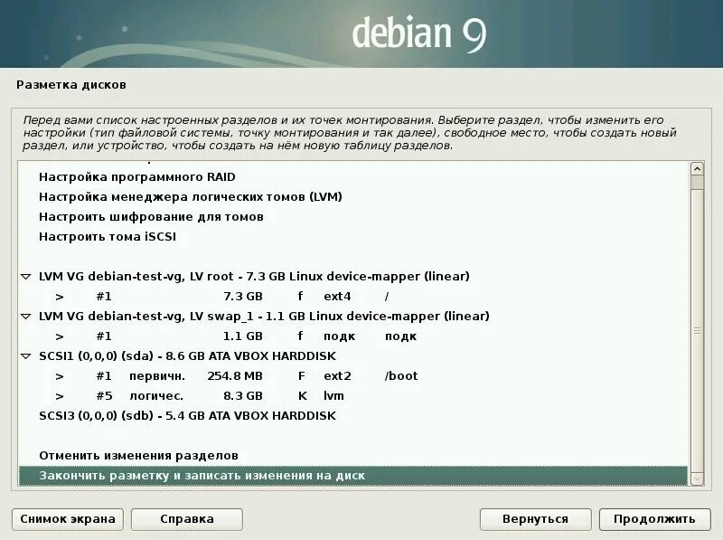Click the scrollbar up arrow
Image resolution: width=723 pixels, height=540 pixels.
click(697, 169)
